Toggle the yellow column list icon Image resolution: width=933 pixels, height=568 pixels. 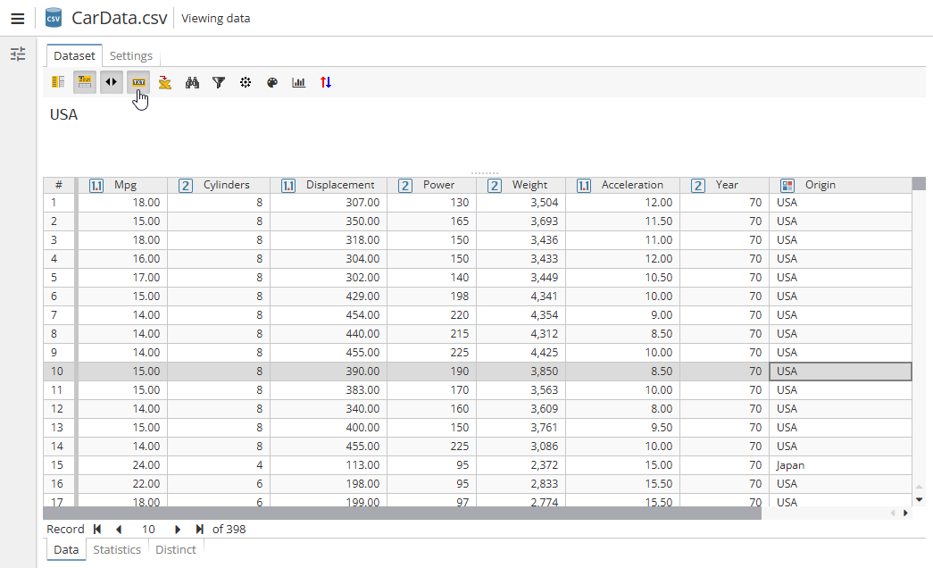(x=58, y=82)
